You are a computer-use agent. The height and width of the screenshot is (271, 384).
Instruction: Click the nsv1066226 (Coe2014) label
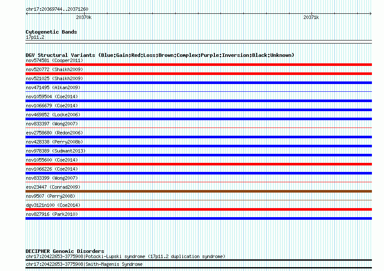click(52, 169)
